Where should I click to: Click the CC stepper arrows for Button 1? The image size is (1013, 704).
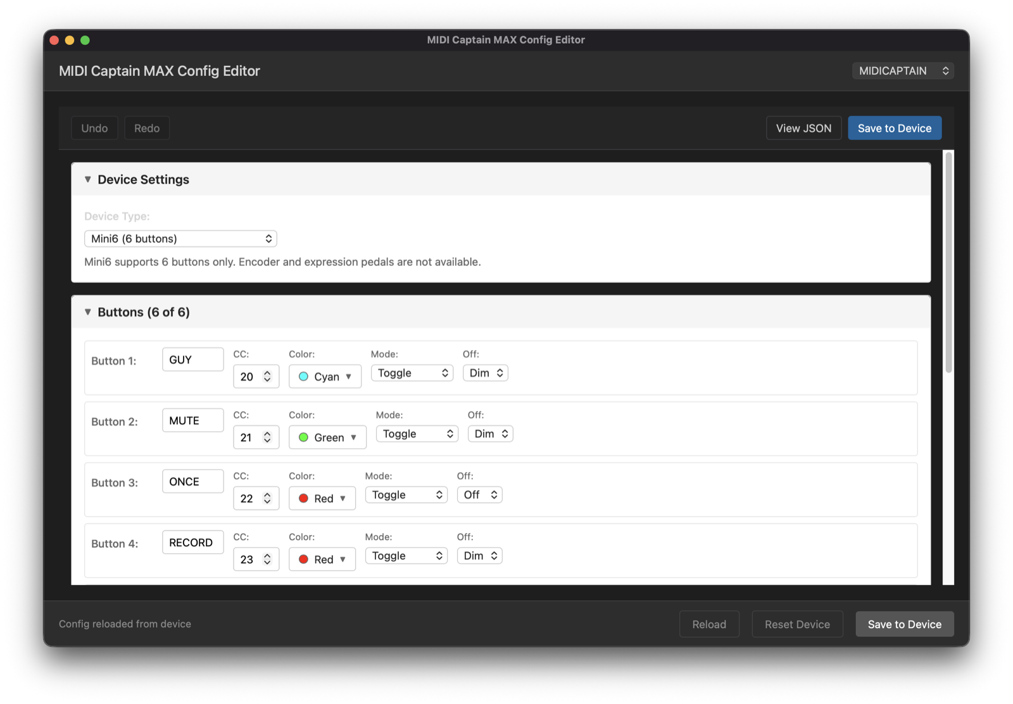(x=267, y=376)
